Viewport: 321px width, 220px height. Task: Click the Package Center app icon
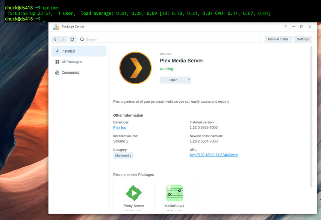coord(56,27)
